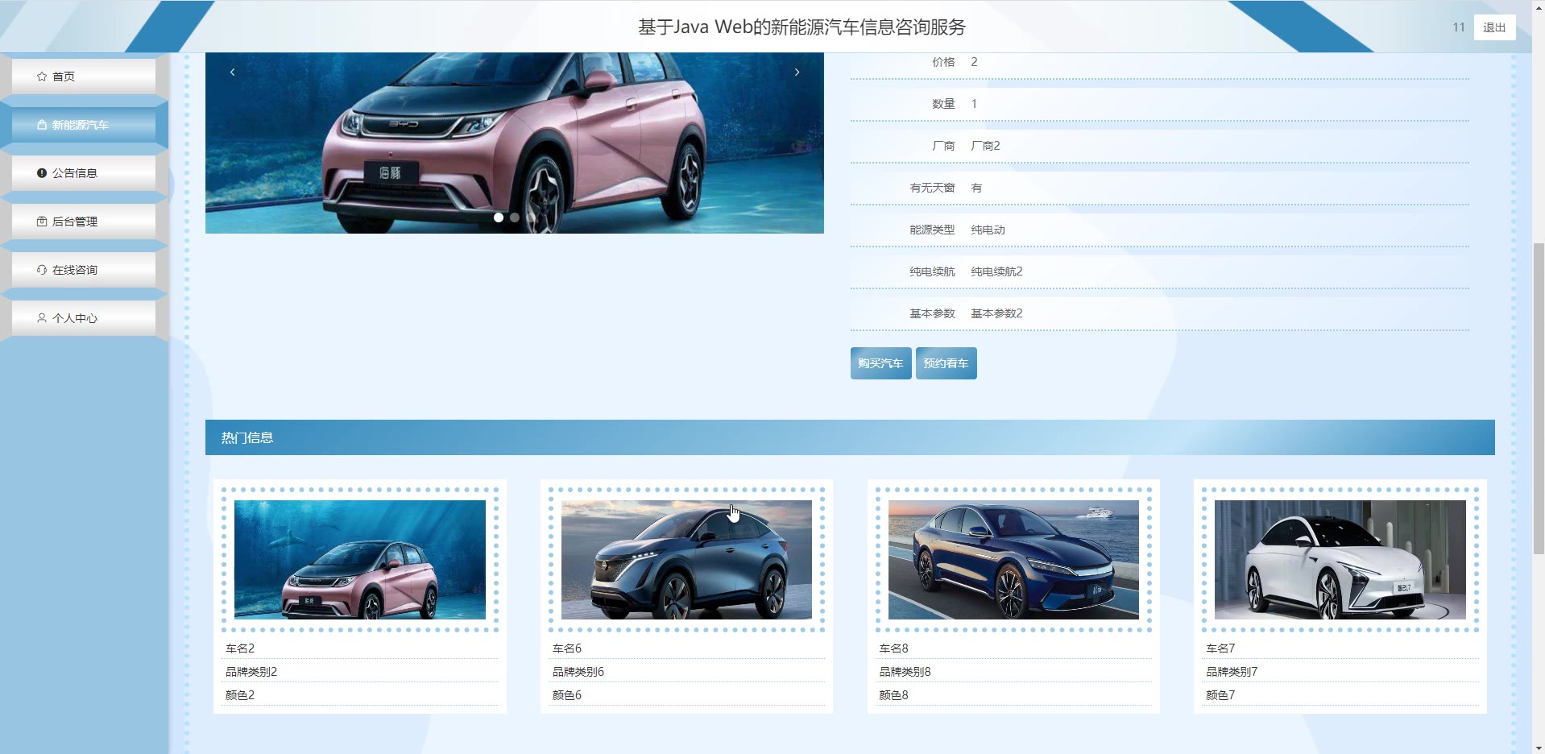Click 颜色7 text
This screenshot has width=1545, height=754.
click(x=1220, y=695)
